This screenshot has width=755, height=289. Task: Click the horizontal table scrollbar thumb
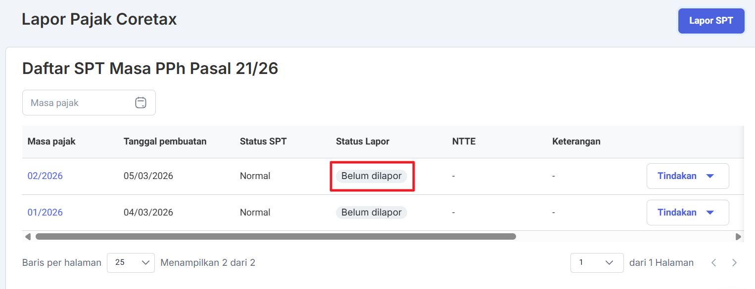[x=275, y=237]
